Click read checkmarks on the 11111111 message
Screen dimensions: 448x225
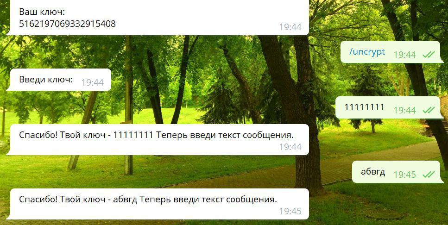pyautogui.click(x=429, y=110)
